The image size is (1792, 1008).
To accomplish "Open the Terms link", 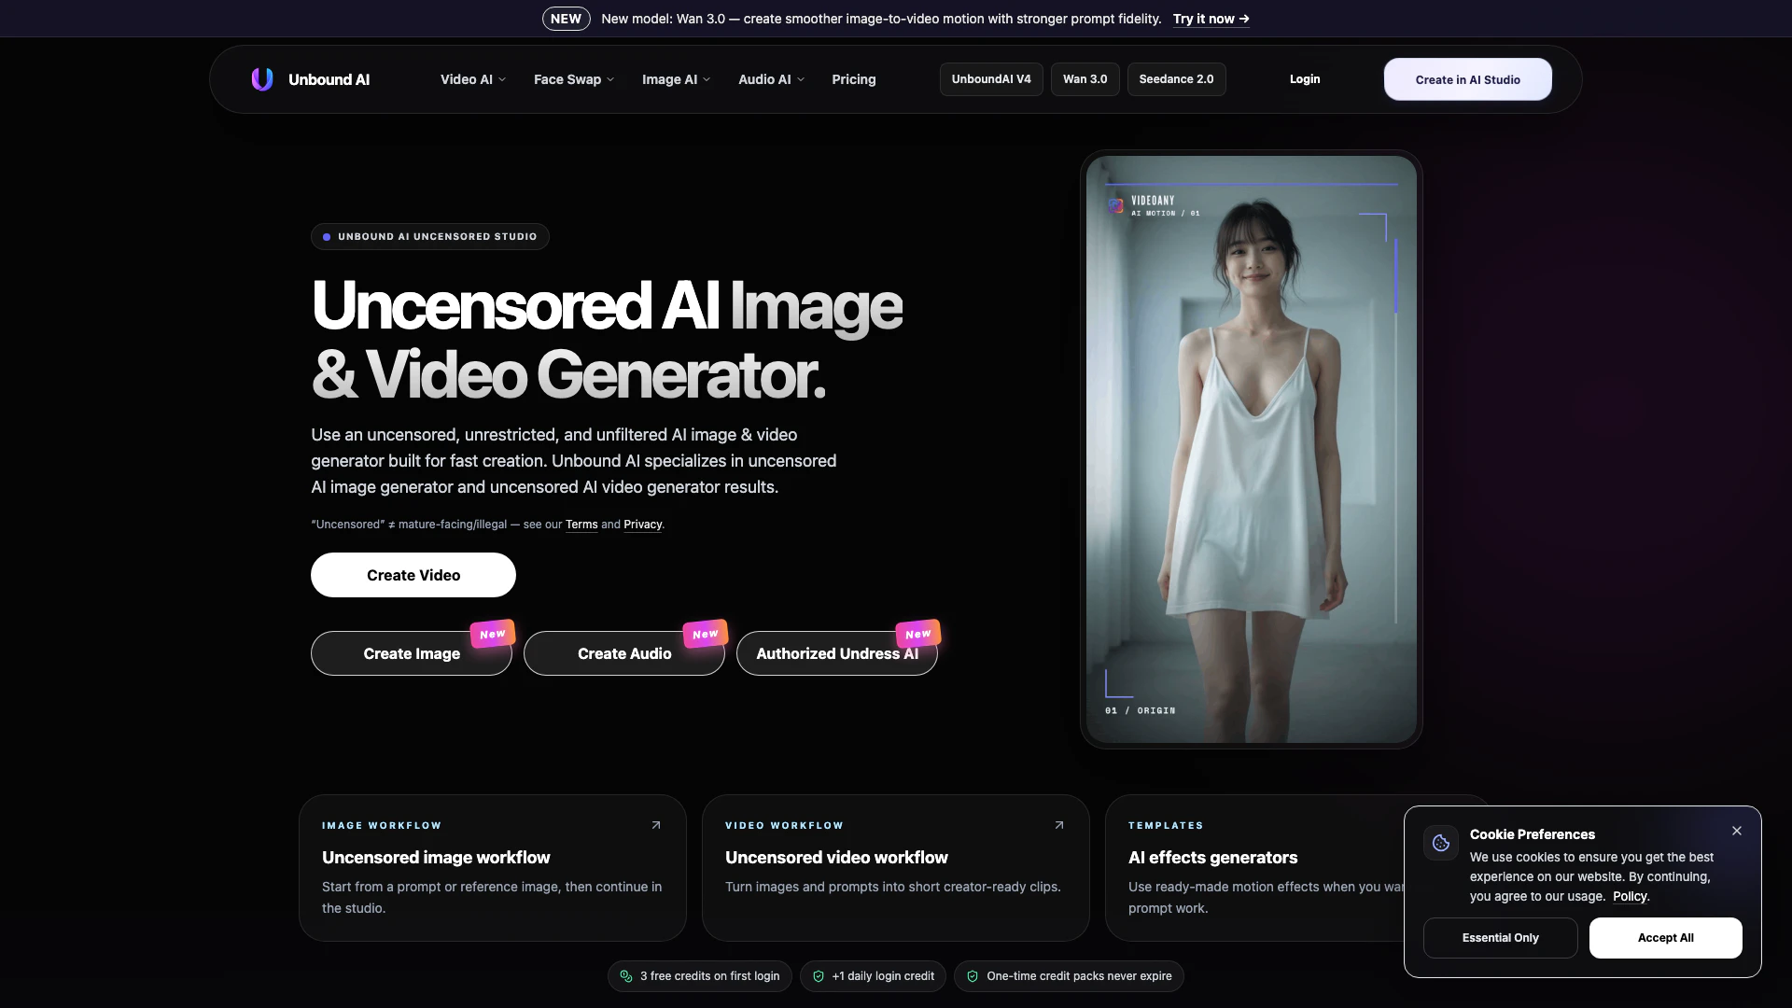I will point(581,525).
